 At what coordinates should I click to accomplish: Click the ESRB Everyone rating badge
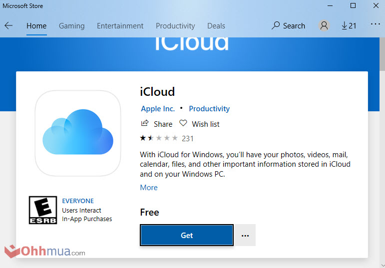coord(43,210)
